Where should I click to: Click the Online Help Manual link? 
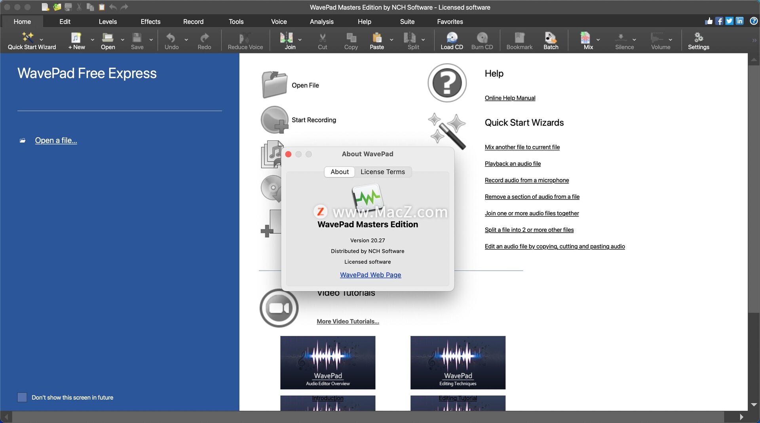pyautogui.click(x=510, y=98)
